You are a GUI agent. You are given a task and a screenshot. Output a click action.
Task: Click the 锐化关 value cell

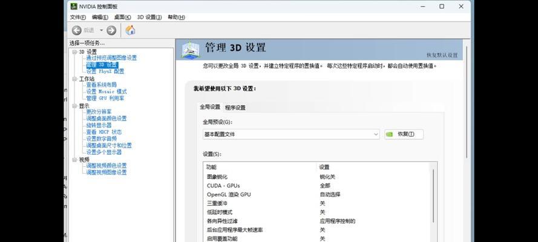pyautogui.click(x=327, y=177)
